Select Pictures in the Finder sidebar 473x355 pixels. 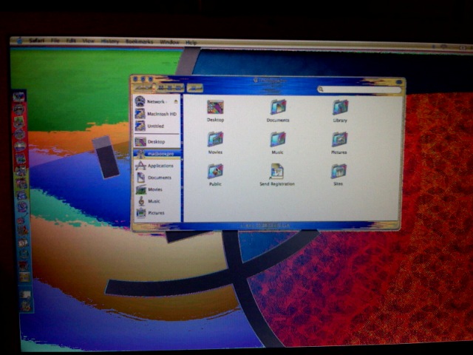tap(156, 213)
